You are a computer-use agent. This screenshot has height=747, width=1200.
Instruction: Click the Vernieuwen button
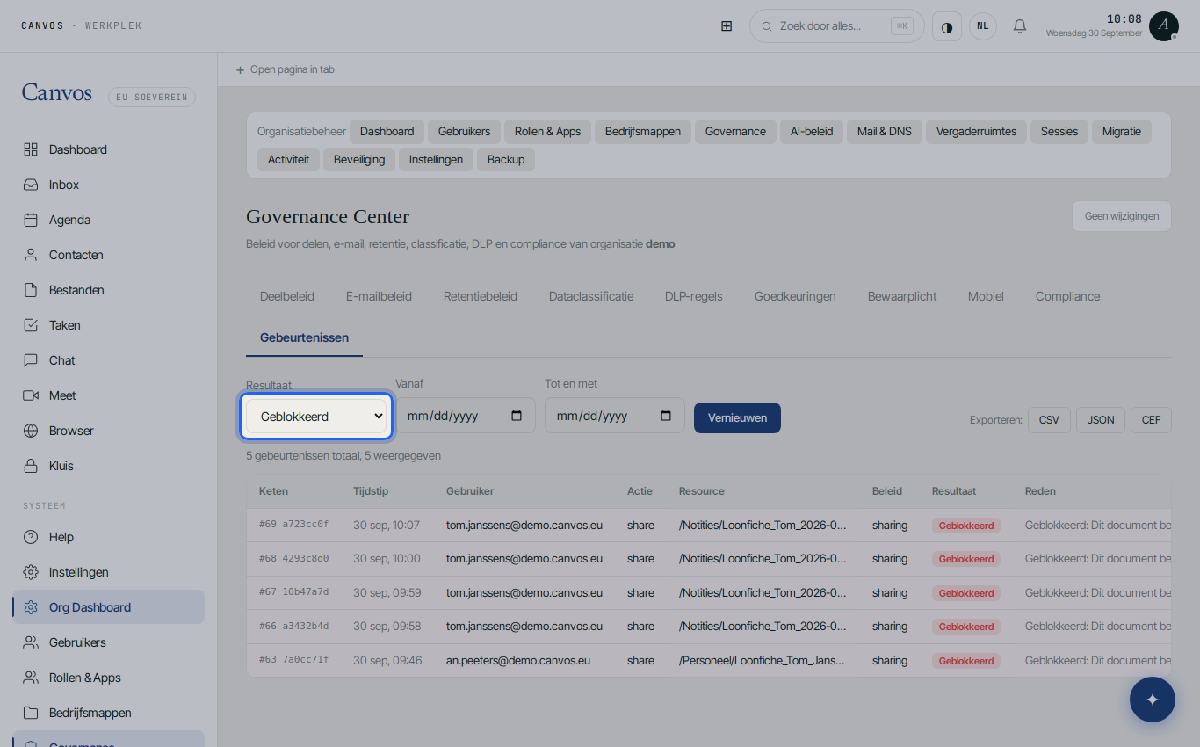pyautogui.click(x=737, y=417)
